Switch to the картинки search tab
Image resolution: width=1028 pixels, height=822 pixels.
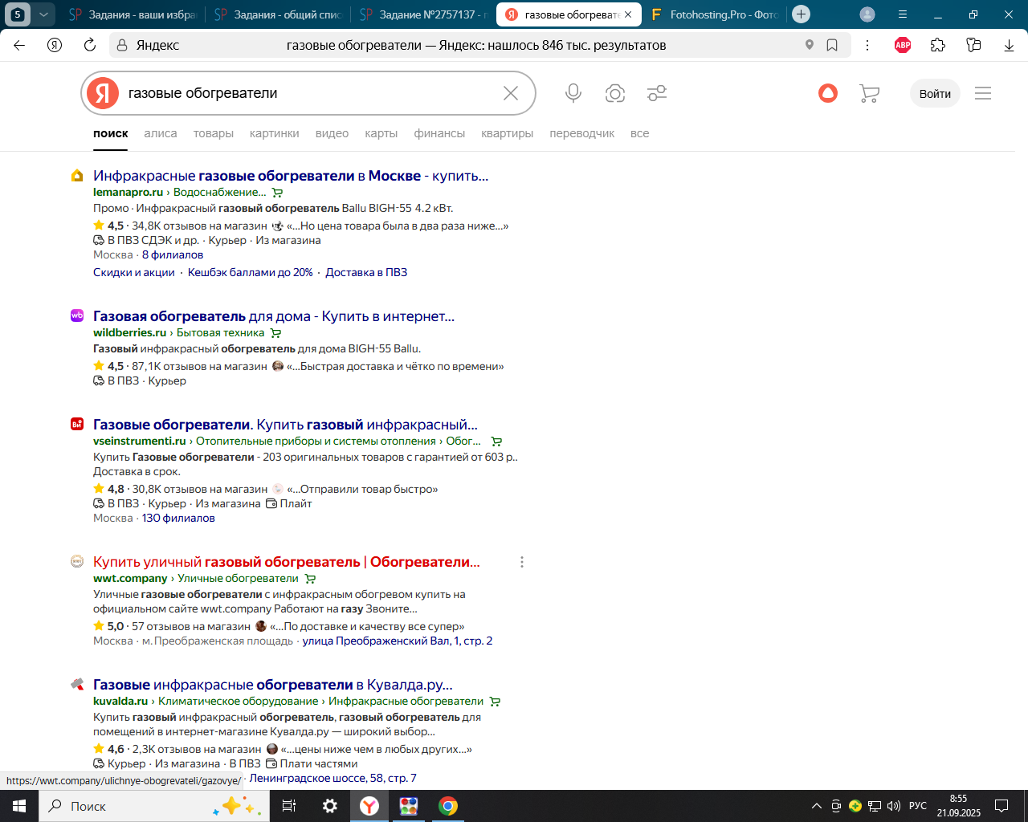pos(275,133)
